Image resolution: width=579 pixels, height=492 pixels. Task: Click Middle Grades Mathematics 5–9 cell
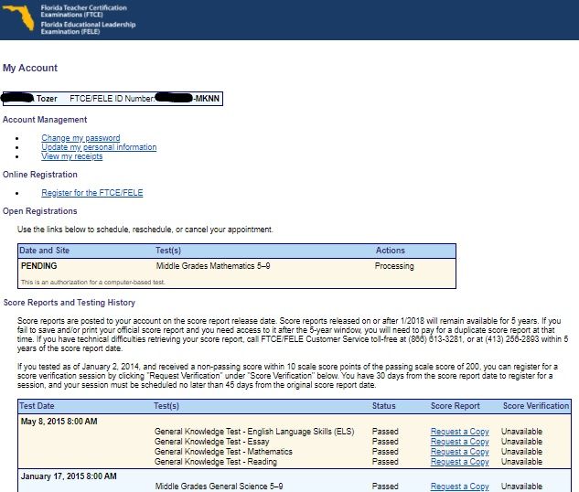pyautogui.click(x=213, y=266)
